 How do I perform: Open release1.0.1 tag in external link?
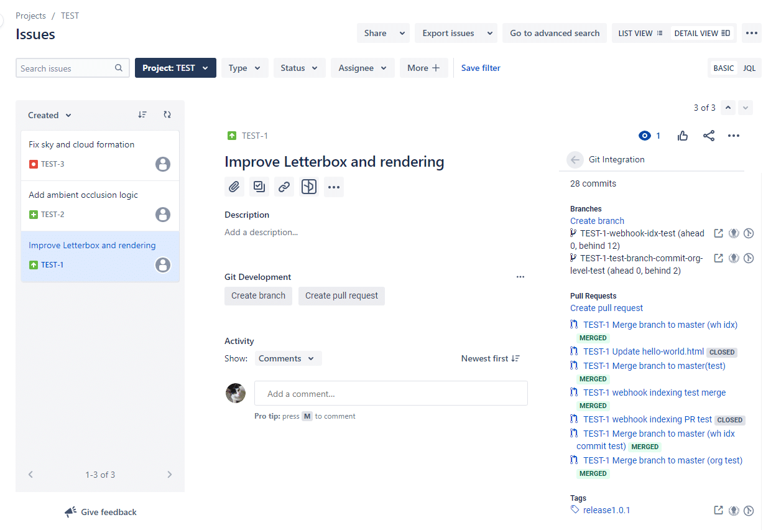click(x=718, y=510)
